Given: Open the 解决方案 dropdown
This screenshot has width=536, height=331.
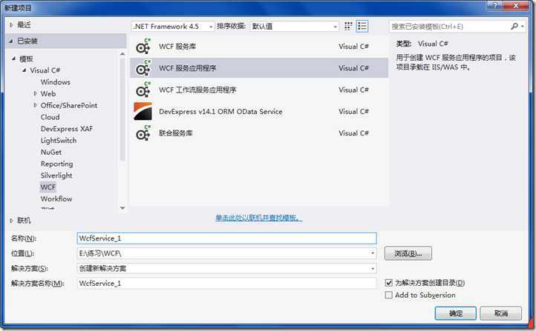Looking at the screenshot, I should [x=373, y=268].
